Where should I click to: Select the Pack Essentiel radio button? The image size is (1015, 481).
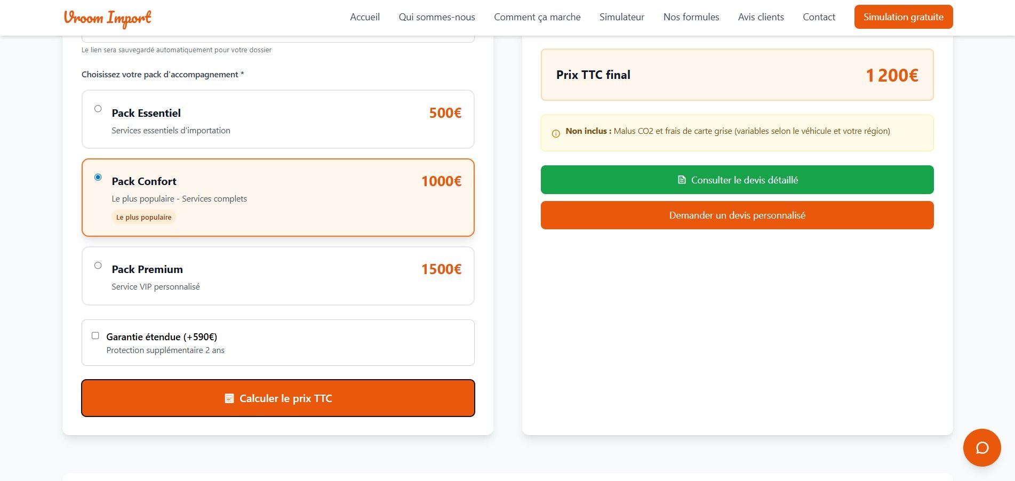pos(98,109)
